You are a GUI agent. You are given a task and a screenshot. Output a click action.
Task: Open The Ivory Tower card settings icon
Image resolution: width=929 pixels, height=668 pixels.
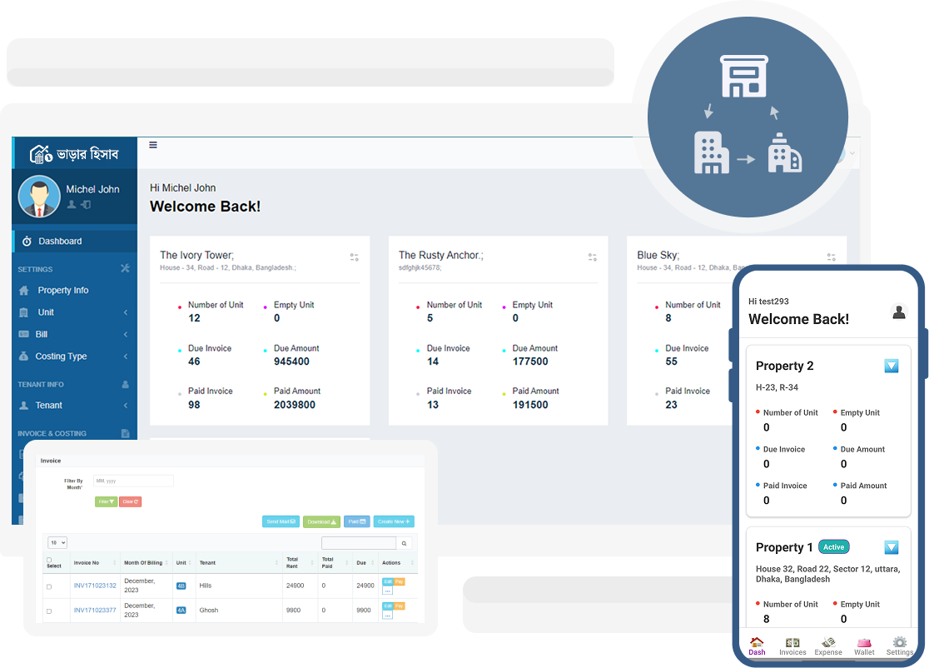[x=355, y=257]
